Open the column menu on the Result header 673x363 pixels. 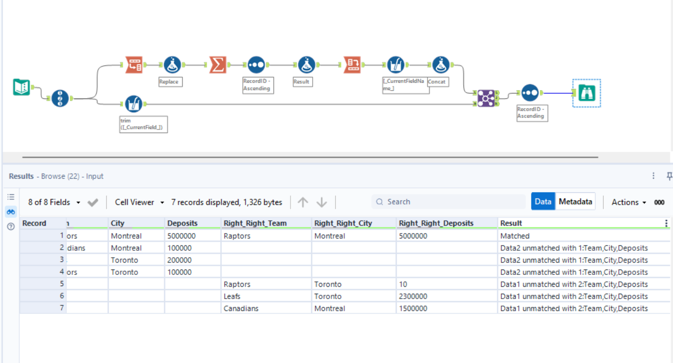(x=666, y=223)
